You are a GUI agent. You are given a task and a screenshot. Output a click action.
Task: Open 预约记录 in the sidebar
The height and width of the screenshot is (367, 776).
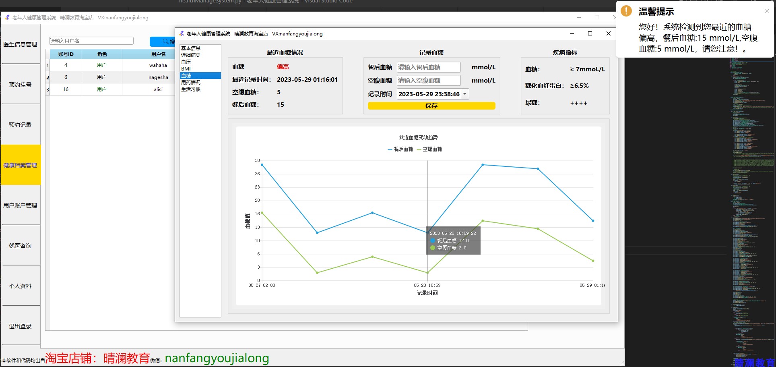20,125
